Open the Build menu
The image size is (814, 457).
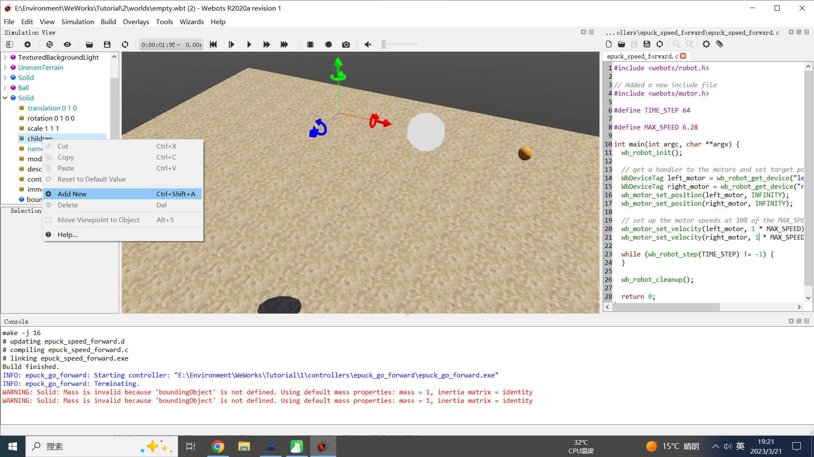click(x=108, y=22)
